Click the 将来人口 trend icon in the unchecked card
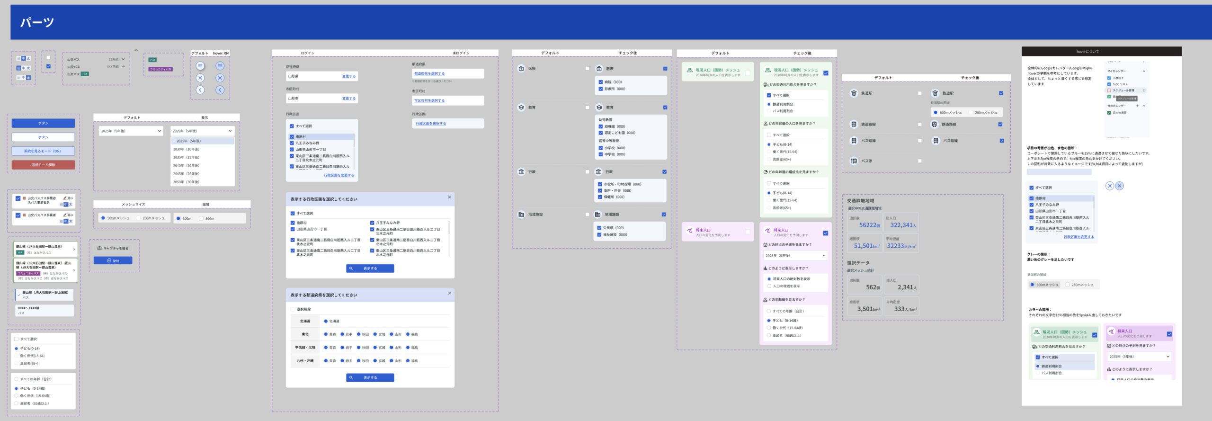The image size is (1212, 421). click(x=689, y=231)
